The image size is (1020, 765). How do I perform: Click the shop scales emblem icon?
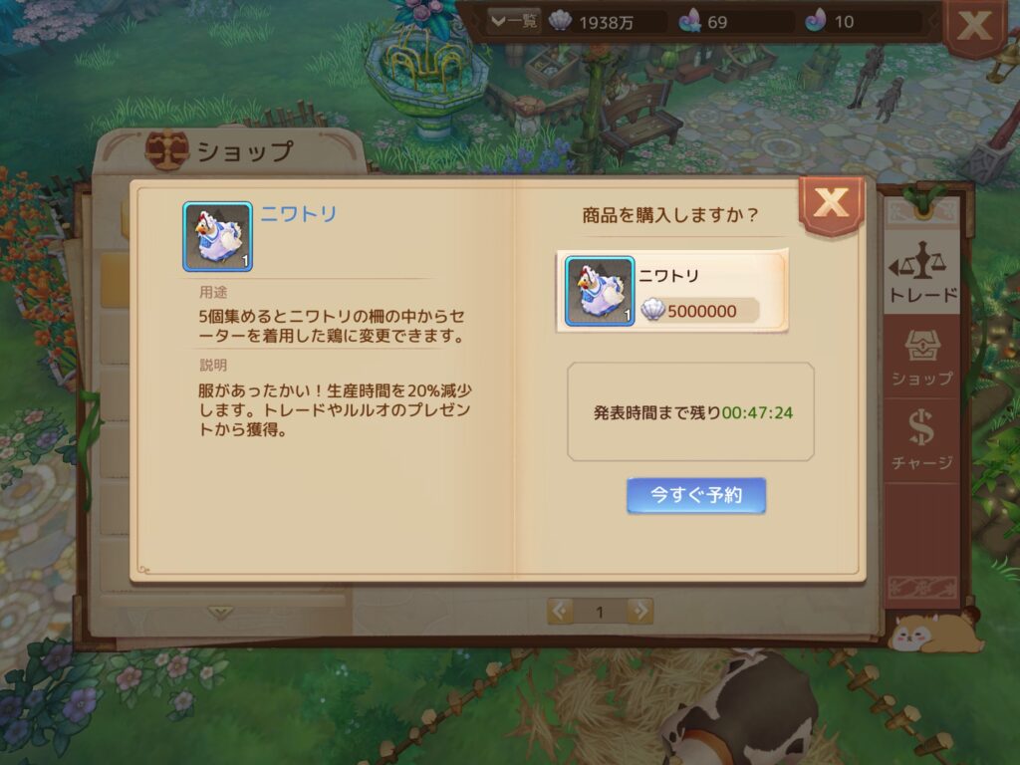[x=166, y=149]
